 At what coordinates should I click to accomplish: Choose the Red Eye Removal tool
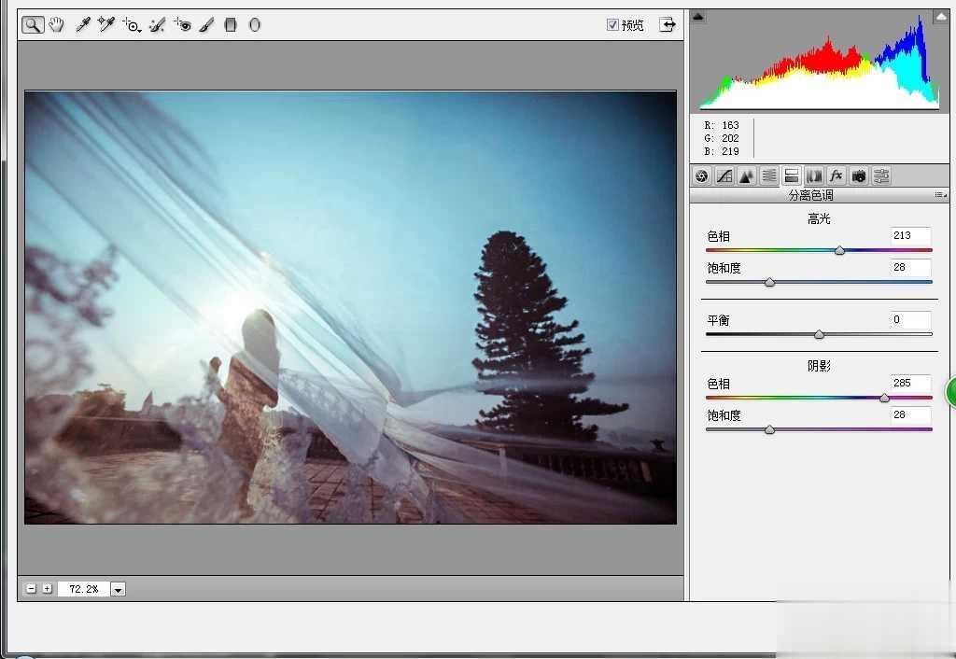pyautogui.click(x=182, y=25)
